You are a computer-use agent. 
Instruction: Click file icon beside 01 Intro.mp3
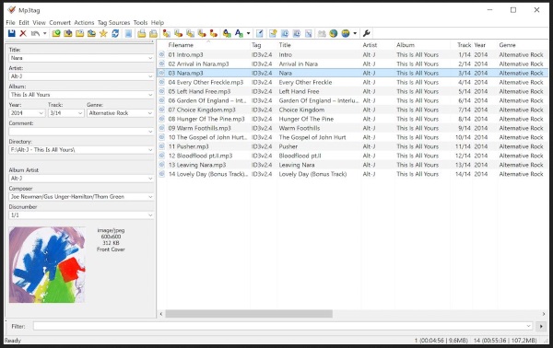[162, 54]
